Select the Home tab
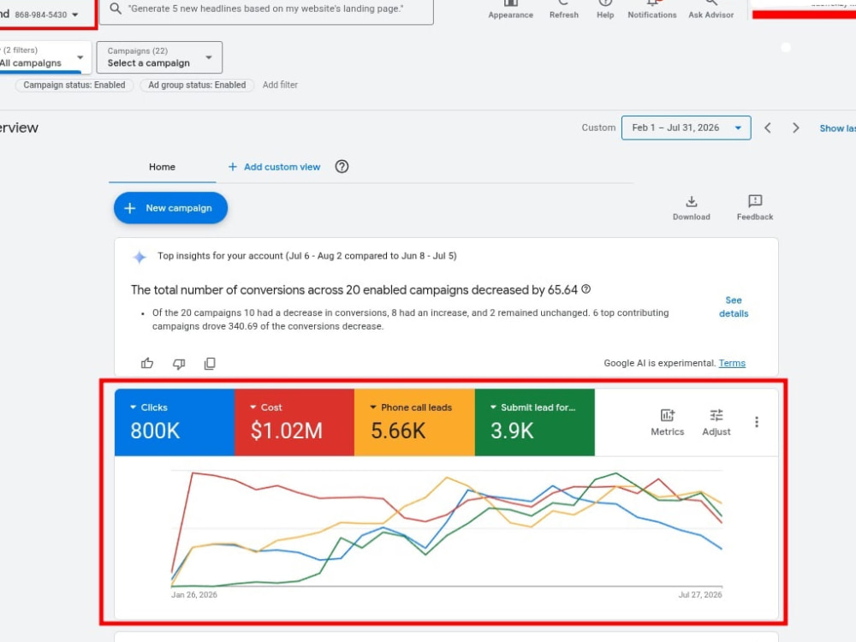856x642 pixels. click(162, 167)
